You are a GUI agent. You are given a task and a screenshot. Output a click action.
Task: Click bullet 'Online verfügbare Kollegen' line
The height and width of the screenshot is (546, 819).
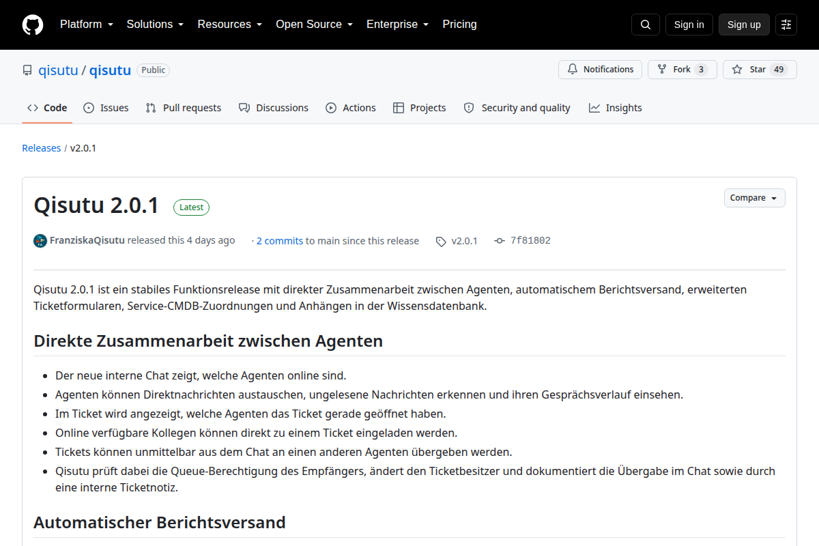[x=257, y=433]
